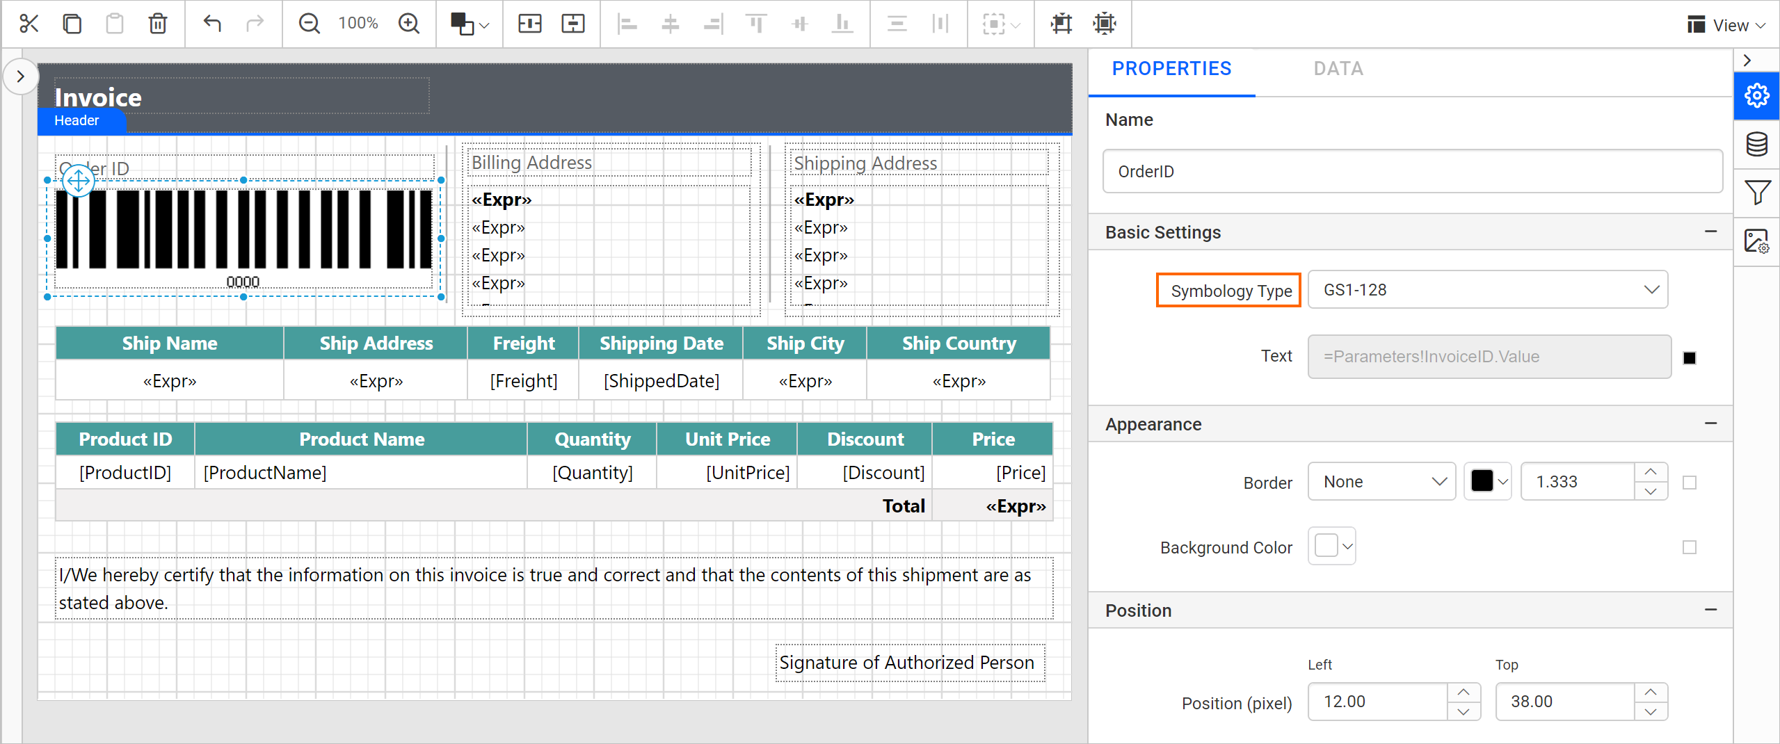Toggle the Border row checkbox
This screenshot has width=1780, height=744.
coord(1690,483)
